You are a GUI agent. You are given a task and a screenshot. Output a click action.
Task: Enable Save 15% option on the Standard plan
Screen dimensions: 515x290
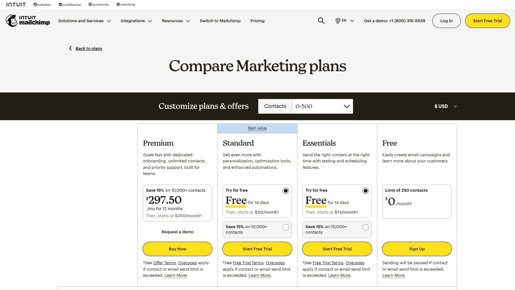tap(286, 227)
